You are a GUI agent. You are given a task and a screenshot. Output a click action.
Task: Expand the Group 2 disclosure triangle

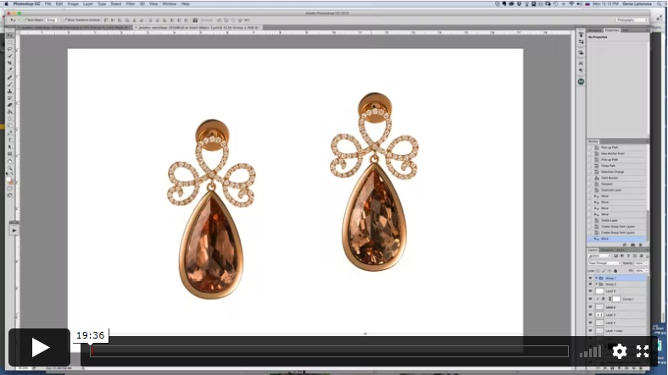(x=597, y=284)
